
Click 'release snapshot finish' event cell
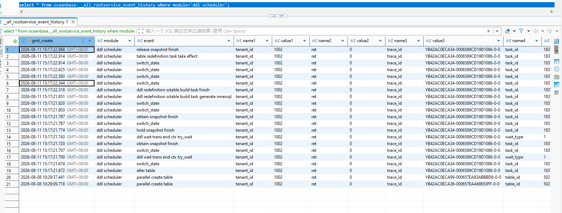pyautogui.click(x=184, y=50)
